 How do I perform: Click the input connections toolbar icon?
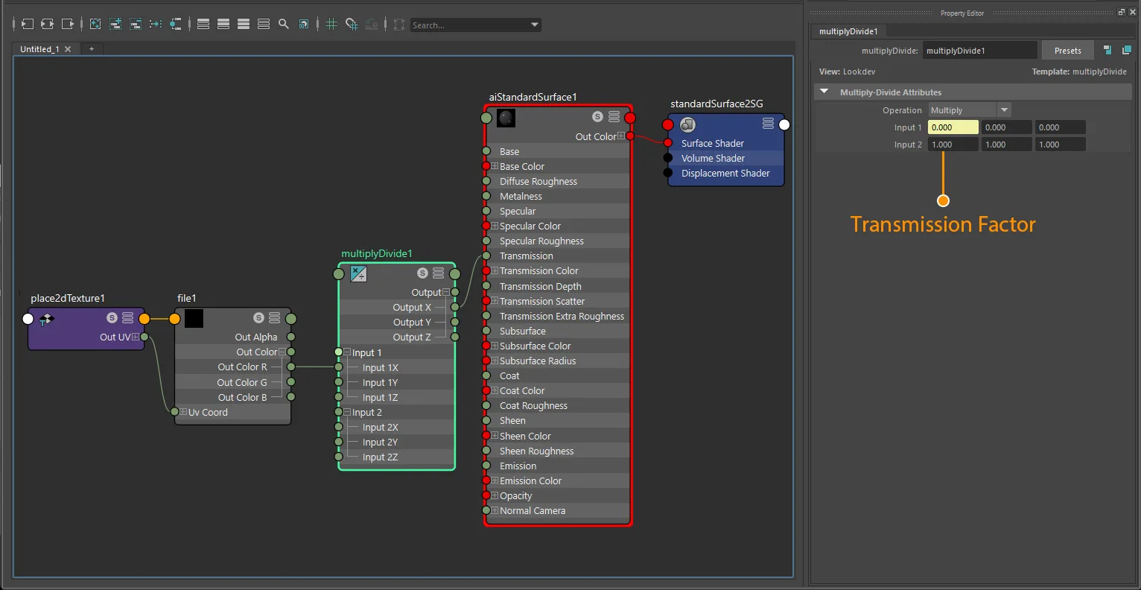(27, 24)
